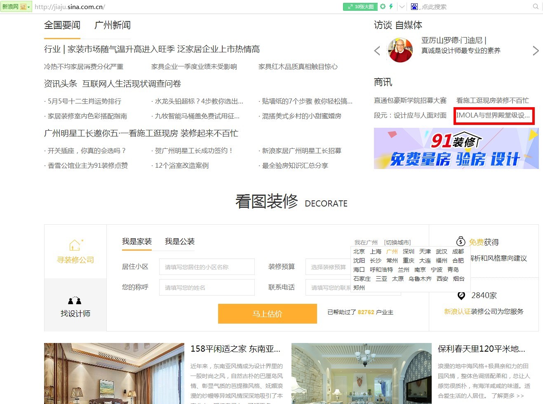Click the search magnifier icon in browser bar
The width and height of the screenshot is (543, 404).
click(x=536, y=7)
